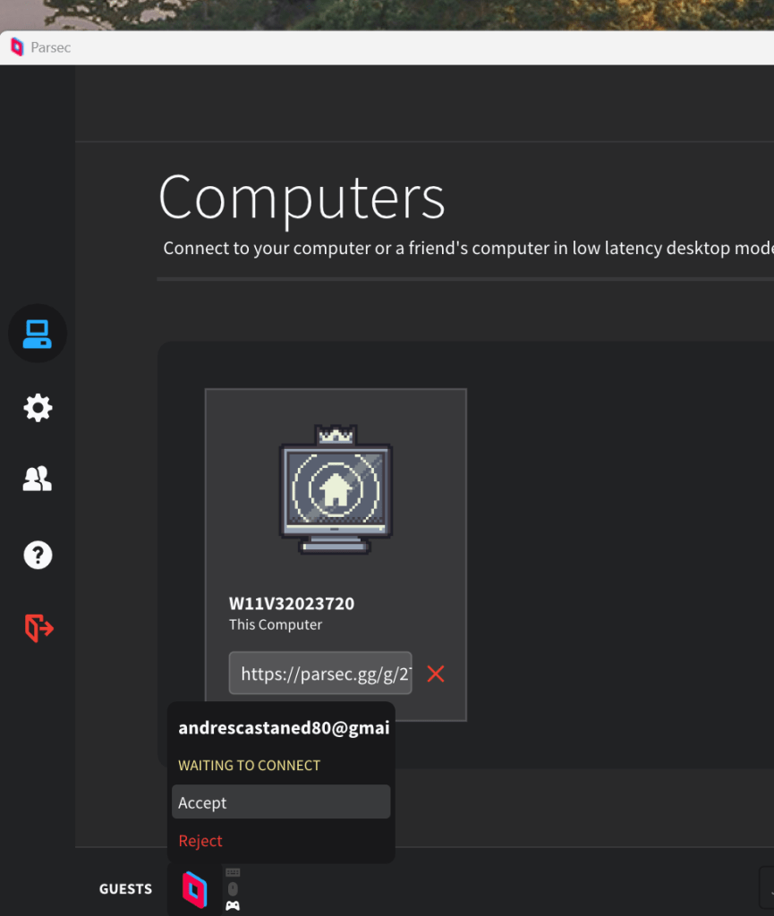Accept the waiting connection request
Image resolution: width=774 pixels, height=916 pixels.
click(281, 802)
